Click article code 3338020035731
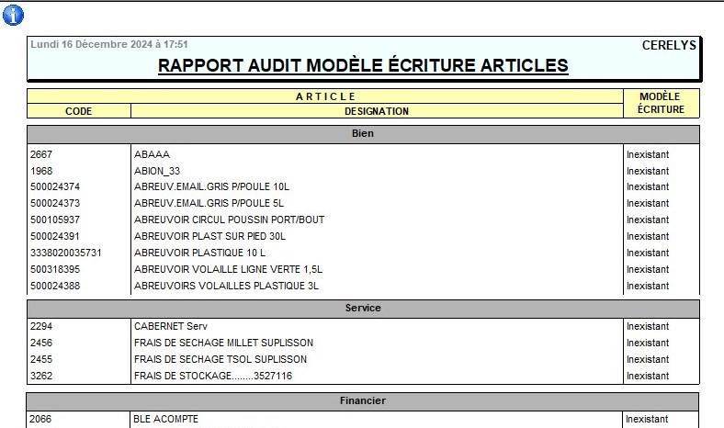 (x=66, y=253)
